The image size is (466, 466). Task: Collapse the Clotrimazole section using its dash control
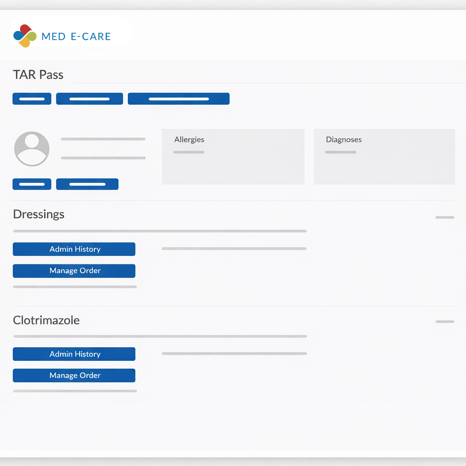(445, 322)
